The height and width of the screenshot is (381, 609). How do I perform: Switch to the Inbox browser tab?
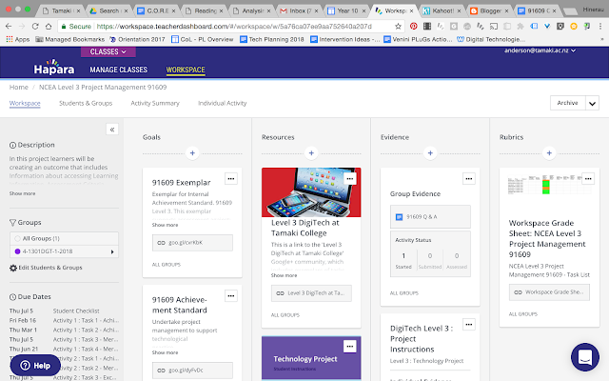tap(300, 10)
